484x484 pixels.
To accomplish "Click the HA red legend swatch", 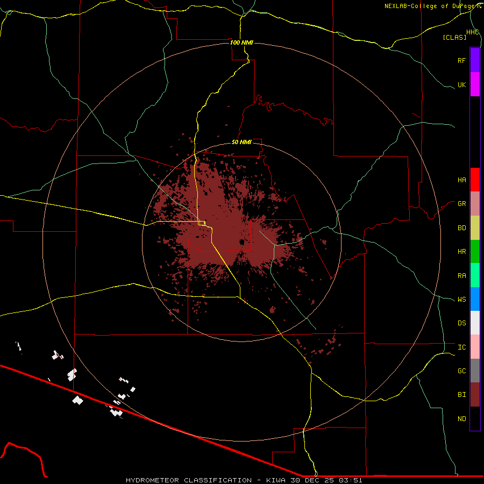I will coord(475,180).
